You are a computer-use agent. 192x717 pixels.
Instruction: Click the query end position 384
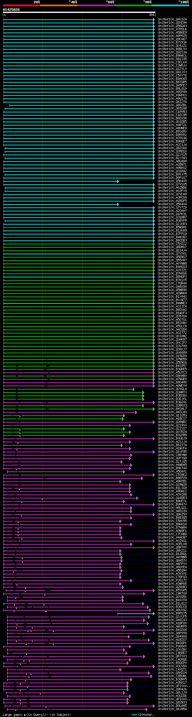point(151,15)
